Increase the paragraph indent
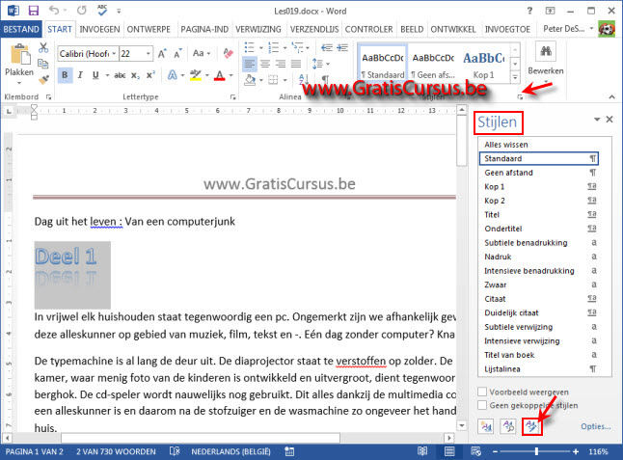The height and width of the screenshot is (460, 623). coord(342,47)
